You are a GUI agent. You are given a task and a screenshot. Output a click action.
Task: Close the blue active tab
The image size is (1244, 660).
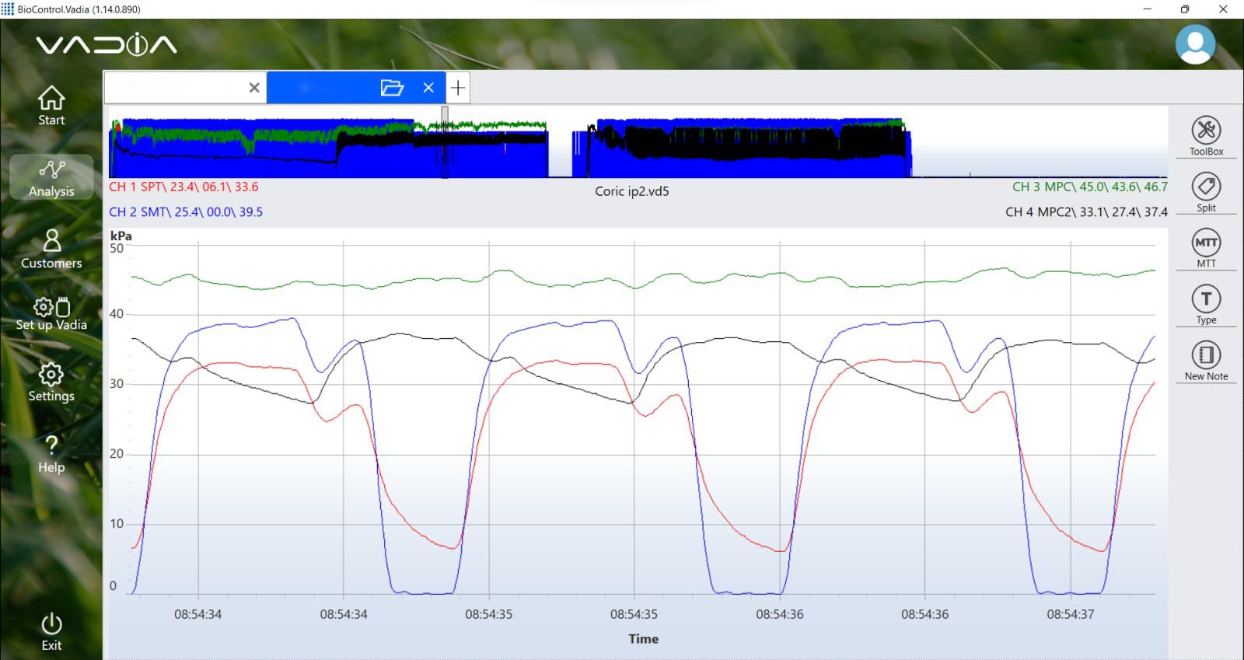pos(428,88)
